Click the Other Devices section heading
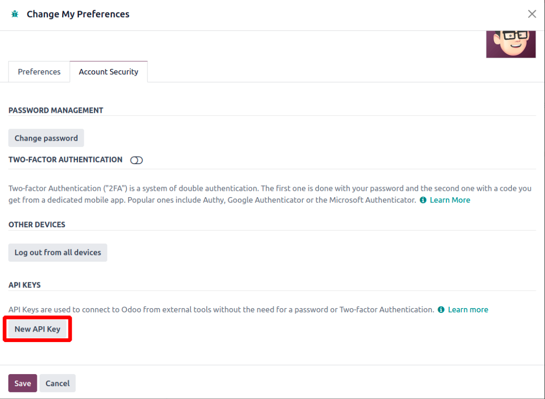545x399 pixels. point(37,225)
